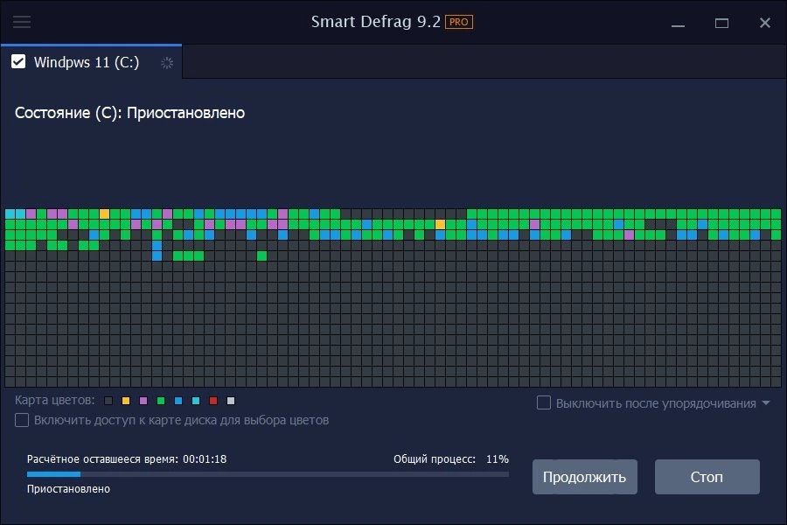Expand the shutdown-after-defrag dropdown arrow
The image size is (787, 525).
pyautogui.click(x=766, y=402)
